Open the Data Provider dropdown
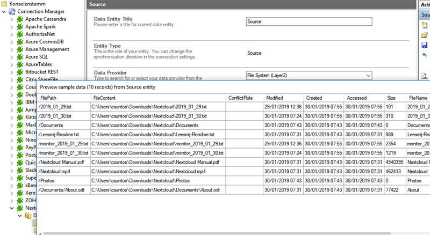The width and height of the screenshot is (430, 235). (368, 76)
